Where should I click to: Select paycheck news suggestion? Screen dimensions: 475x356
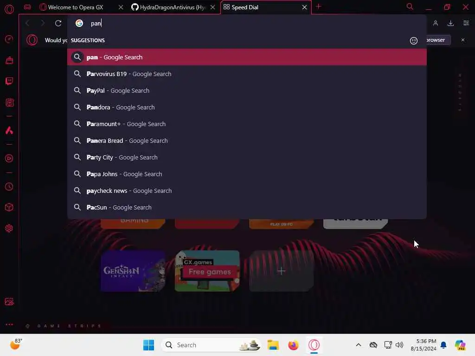[247, 191]
